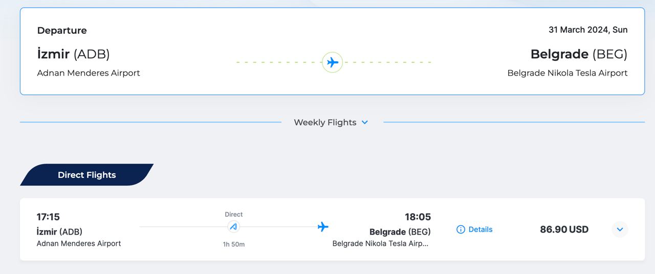Image resolution: width=655 pixels, height=274 pixels.
Task: Open the Details link for the flight
Action: coord(480,230)
